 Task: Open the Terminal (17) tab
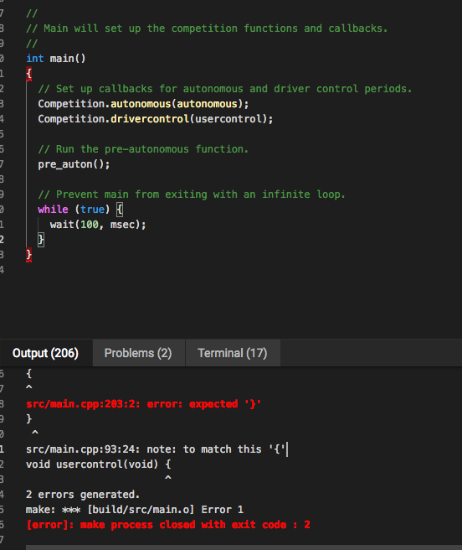coord(233,353)
